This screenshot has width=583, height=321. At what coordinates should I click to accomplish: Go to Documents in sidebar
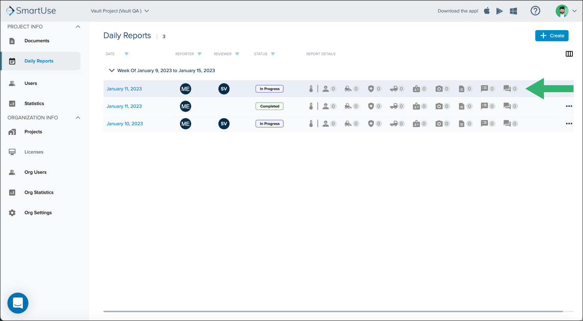pos(37,41)
